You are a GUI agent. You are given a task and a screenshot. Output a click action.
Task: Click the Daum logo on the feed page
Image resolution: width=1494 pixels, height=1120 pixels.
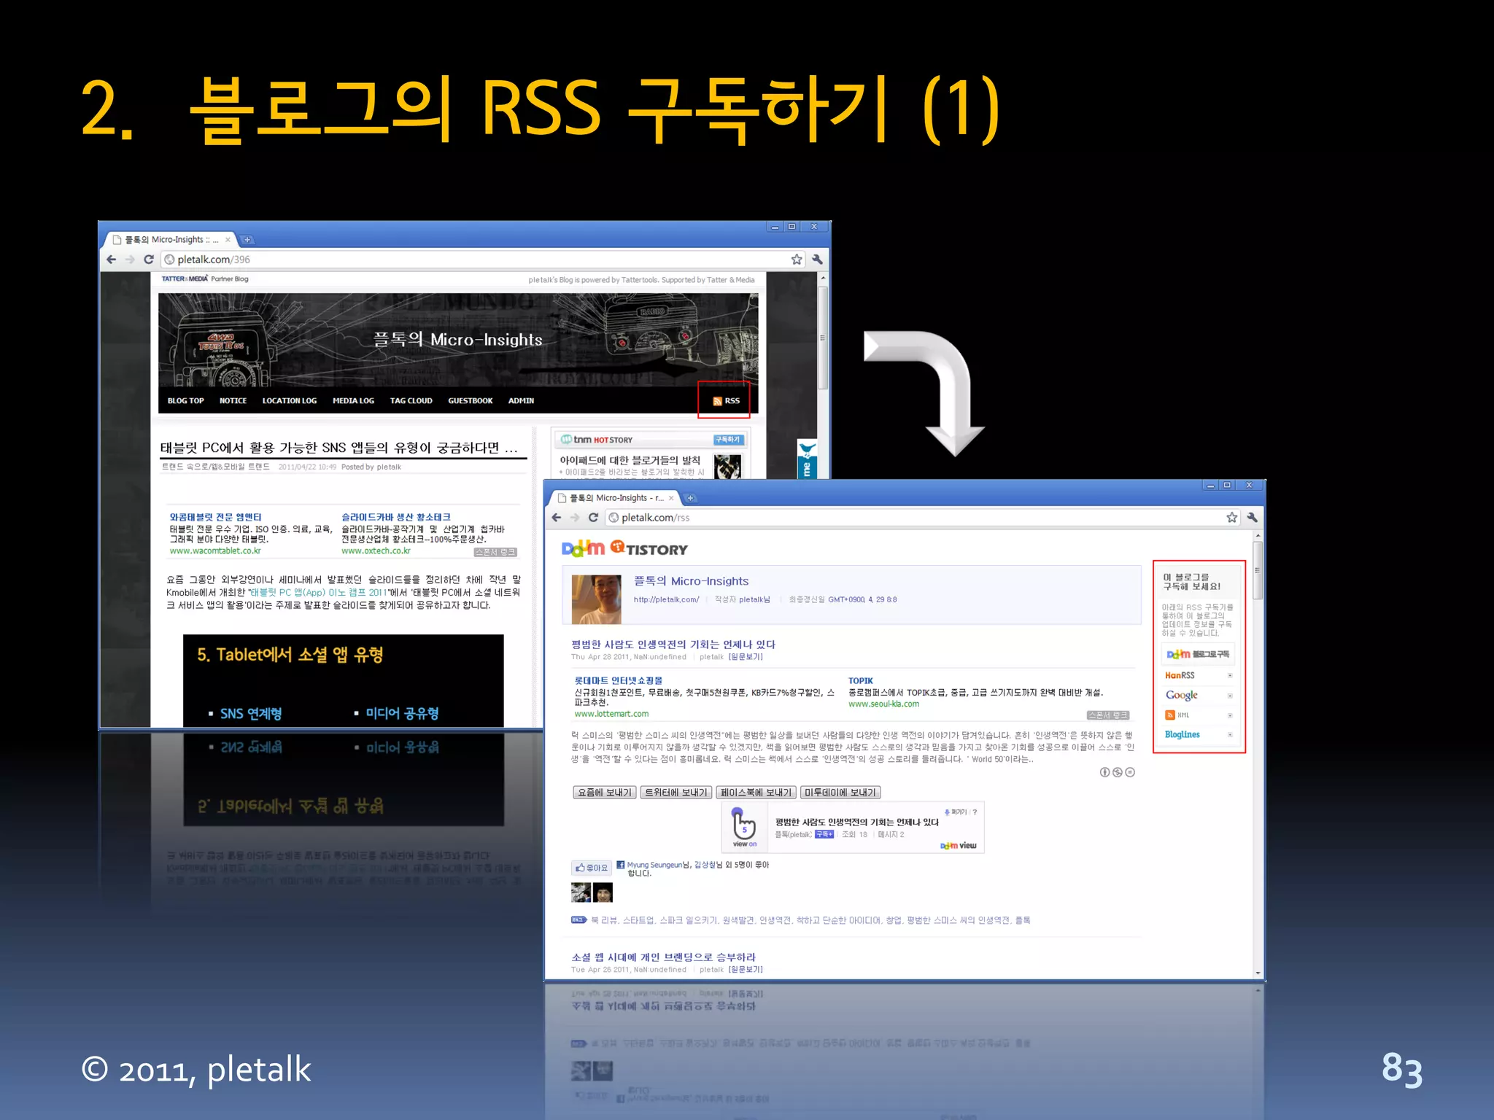[583, 549]
